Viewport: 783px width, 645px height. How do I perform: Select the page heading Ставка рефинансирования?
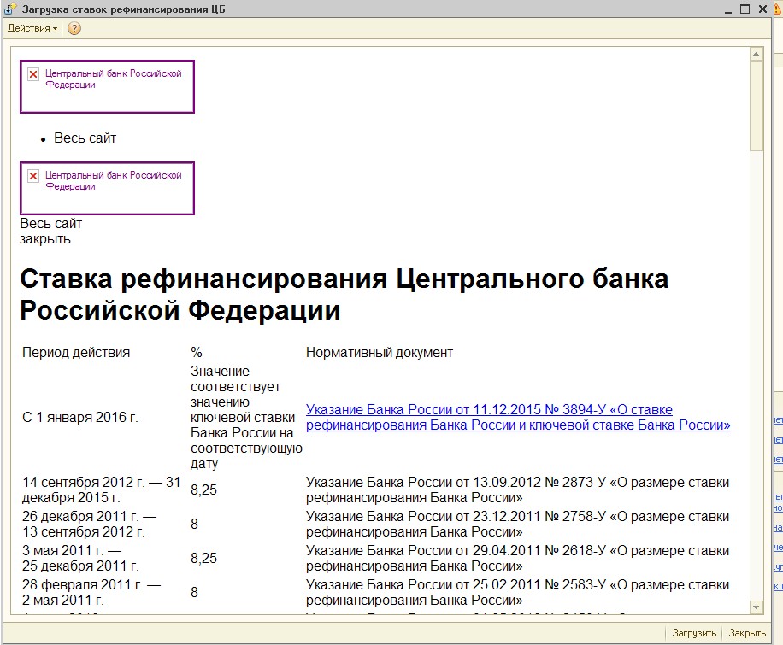pyautogui.click(x=344, y=294)
